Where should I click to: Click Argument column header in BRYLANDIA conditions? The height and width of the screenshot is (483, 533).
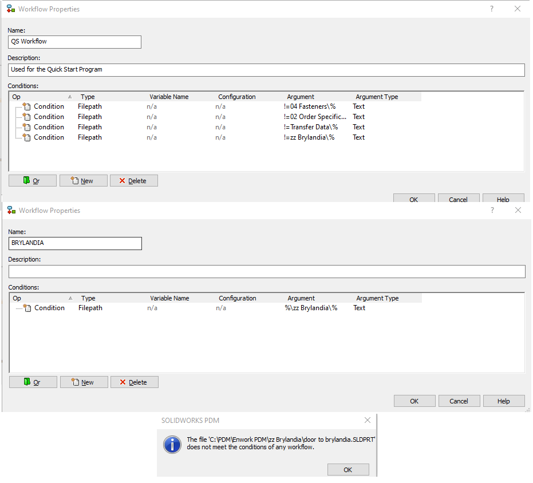click(318, 298)
